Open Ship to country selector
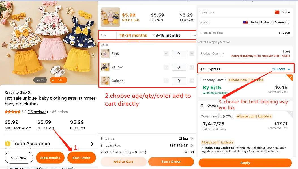 click(x=266, y=23)
